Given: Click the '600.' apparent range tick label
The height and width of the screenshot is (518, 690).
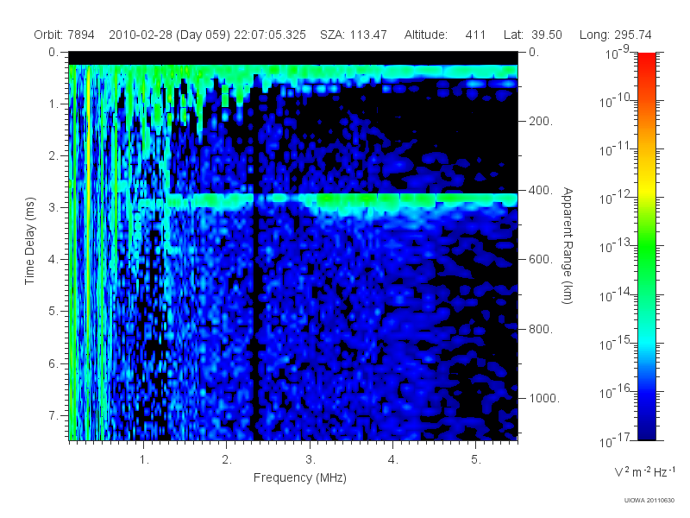Looking at the screenshot, I should click(x=541, y=260).
